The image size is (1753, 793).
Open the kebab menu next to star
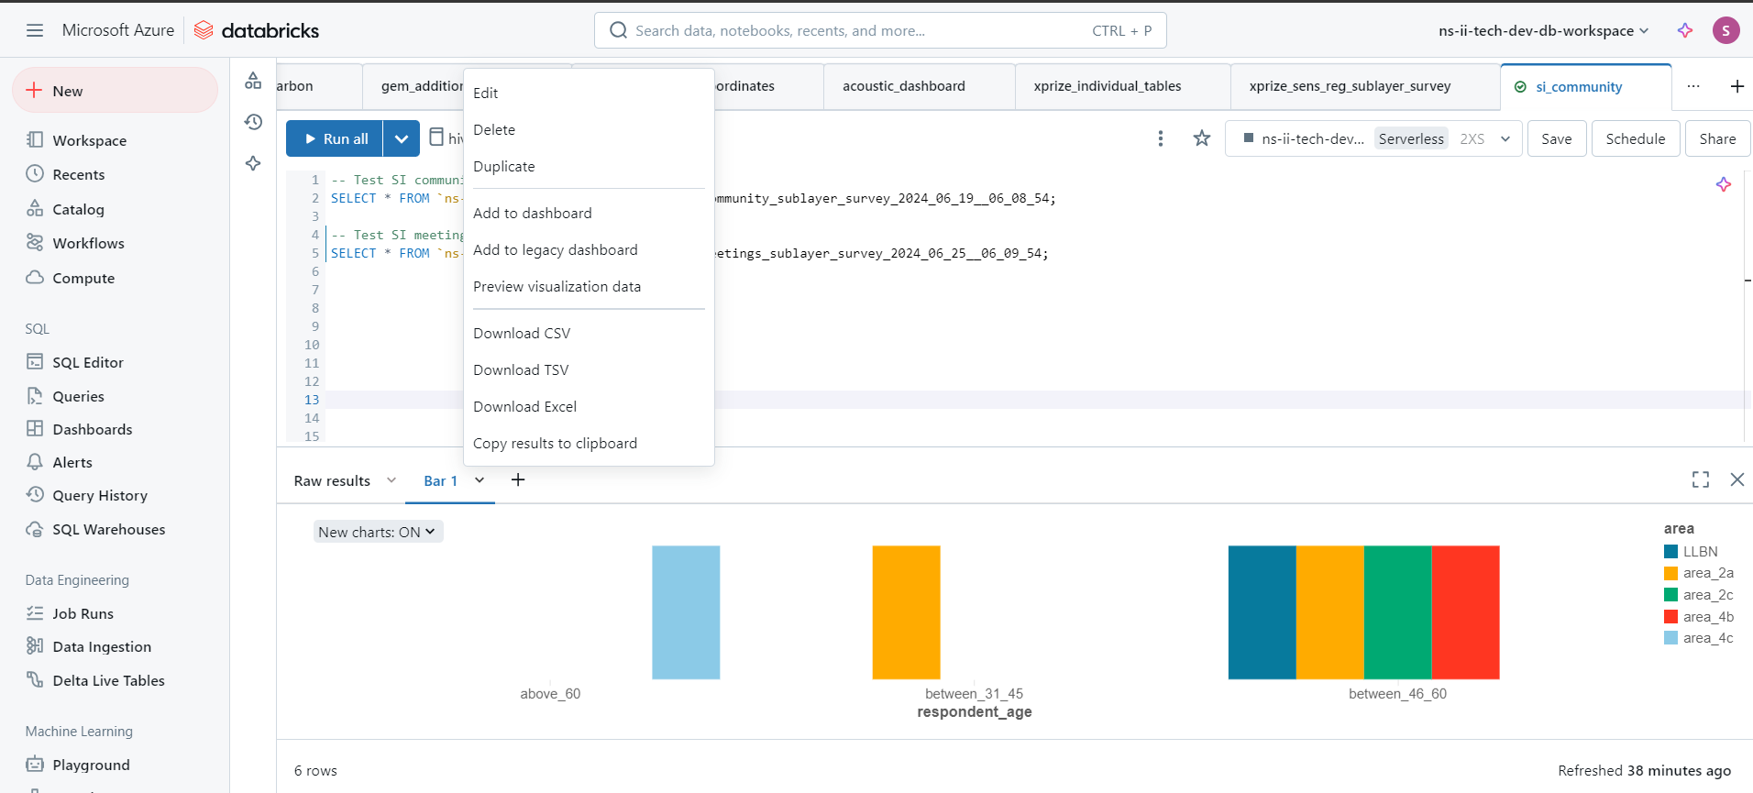(1161, 138)
